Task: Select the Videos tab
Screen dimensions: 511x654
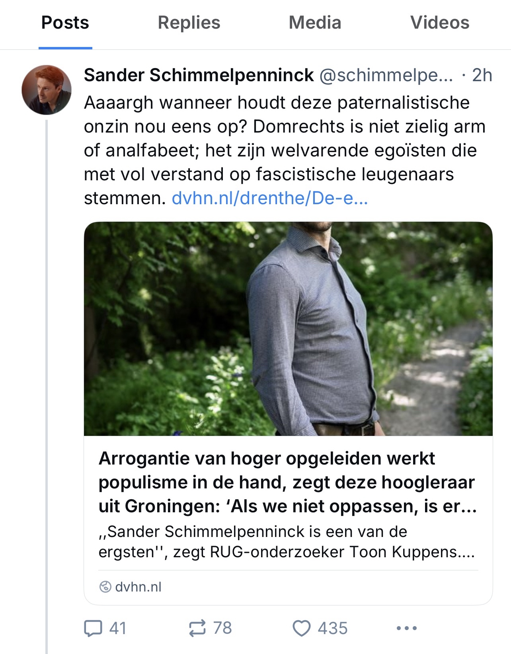Action: point(440,23)
